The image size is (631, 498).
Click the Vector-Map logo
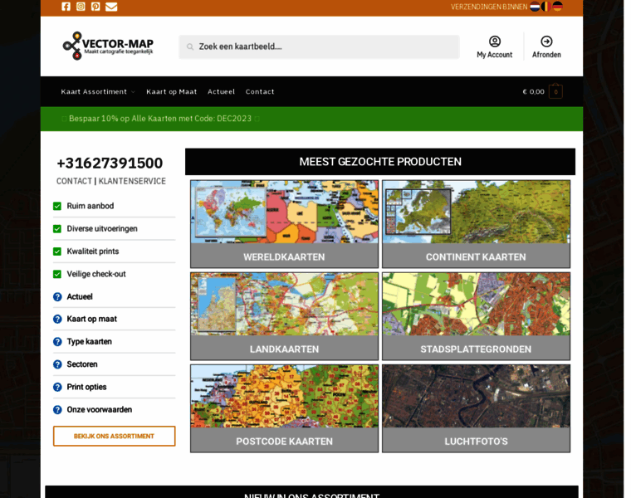pyautogui.click(x=108, y=46)
